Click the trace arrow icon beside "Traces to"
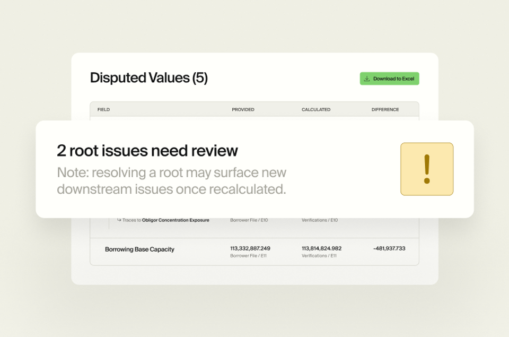Image resolution: width=509 pixels, height=337 pixels. click(x=119, y=220)
